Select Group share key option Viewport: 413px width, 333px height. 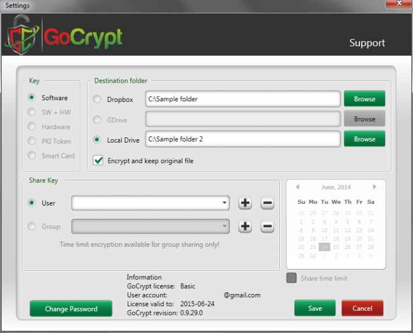31,226
